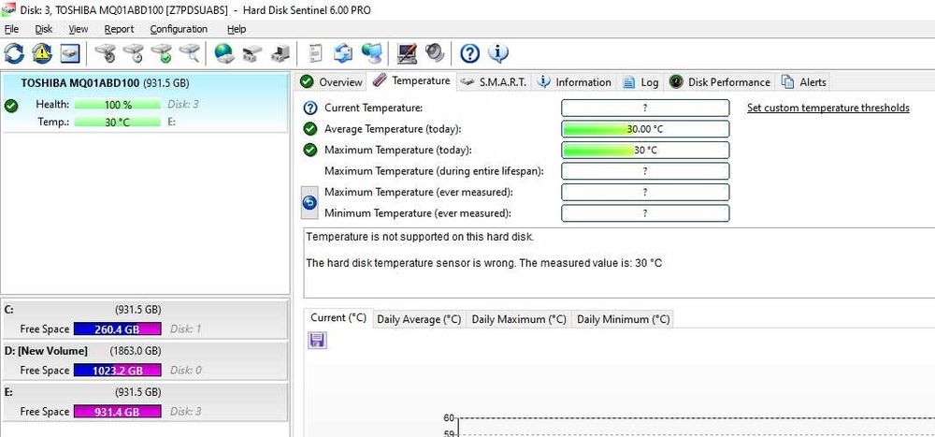Click Maximum Temperature (ever measured) value box
This screenshot has height=437, width=935.
[645, 192]
